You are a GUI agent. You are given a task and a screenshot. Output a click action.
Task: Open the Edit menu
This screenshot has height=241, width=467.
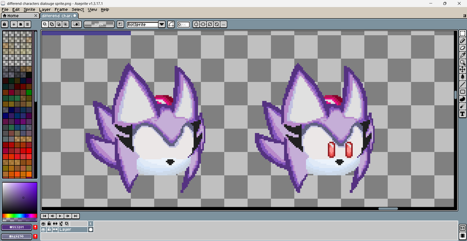click(16, 9)
